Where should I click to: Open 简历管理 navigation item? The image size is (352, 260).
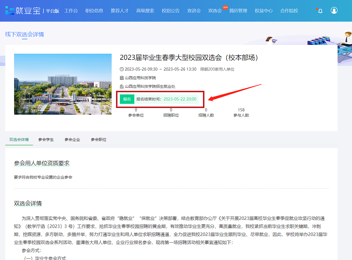tap(238, 11)
